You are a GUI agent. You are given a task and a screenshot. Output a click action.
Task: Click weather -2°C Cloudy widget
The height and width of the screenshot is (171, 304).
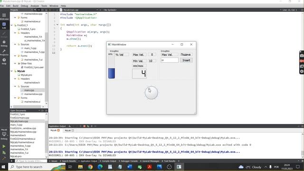pos(250,167)
